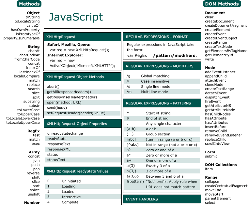
Task: Click cloneNode under Node
Action: (x=214, y=85)
